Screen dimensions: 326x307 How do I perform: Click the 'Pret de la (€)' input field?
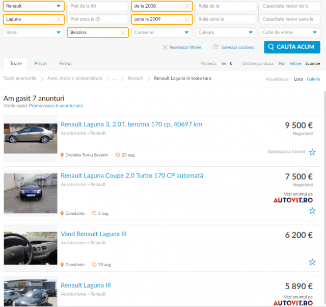98,6
